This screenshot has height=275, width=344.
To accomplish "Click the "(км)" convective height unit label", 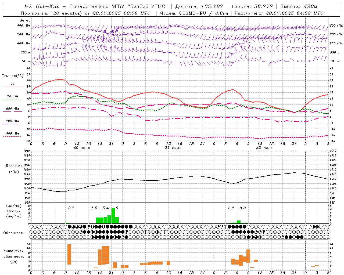I will tap(14, 262).
